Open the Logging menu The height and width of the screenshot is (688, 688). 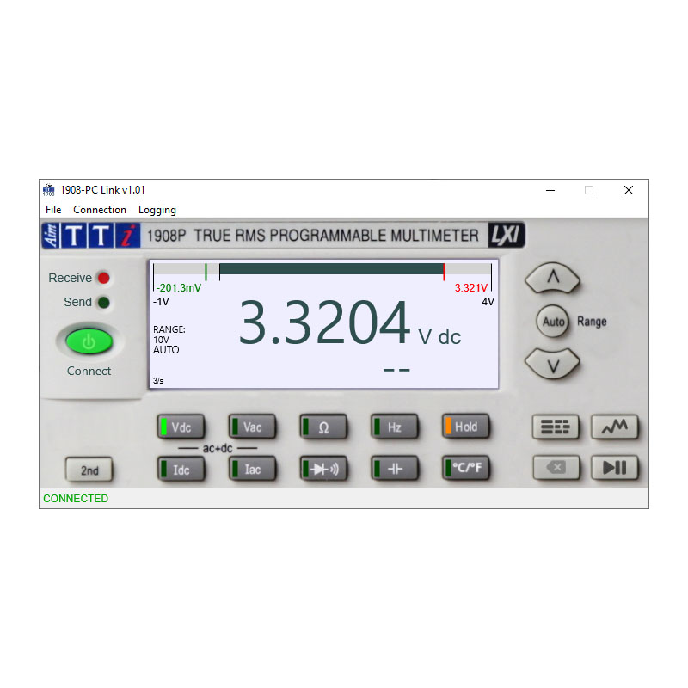click(157, 210)
